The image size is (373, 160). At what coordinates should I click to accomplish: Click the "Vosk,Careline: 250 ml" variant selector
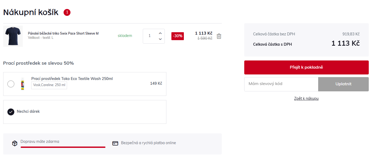coord(49,85)
